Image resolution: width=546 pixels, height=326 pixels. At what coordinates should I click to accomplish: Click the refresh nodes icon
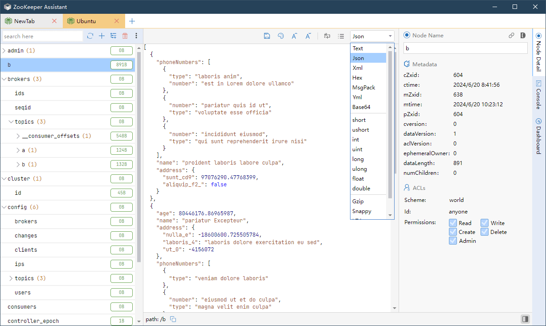click(x=90, y=36)
